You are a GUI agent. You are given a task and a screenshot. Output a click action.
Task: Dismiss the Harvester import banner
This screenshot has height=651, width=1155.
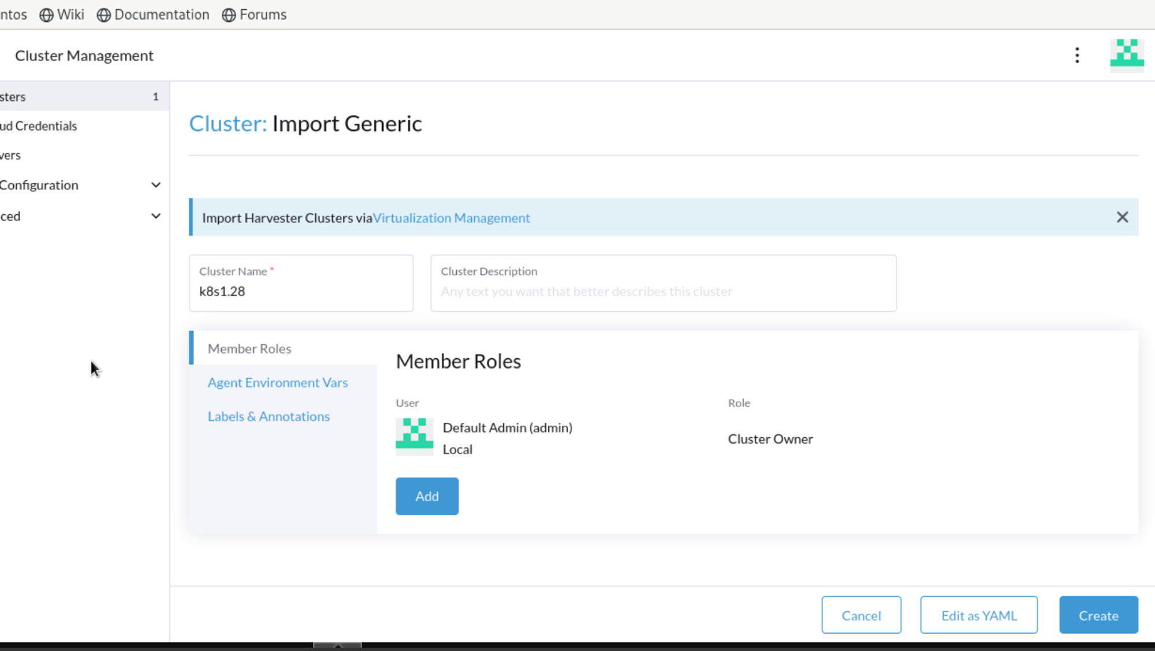point(1122,217)
